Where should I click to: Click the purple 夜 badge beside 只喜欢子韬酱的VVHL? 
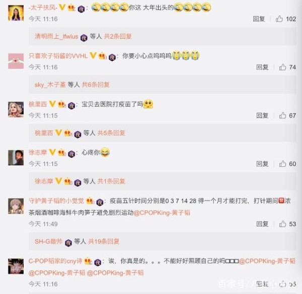coord(112,57)
